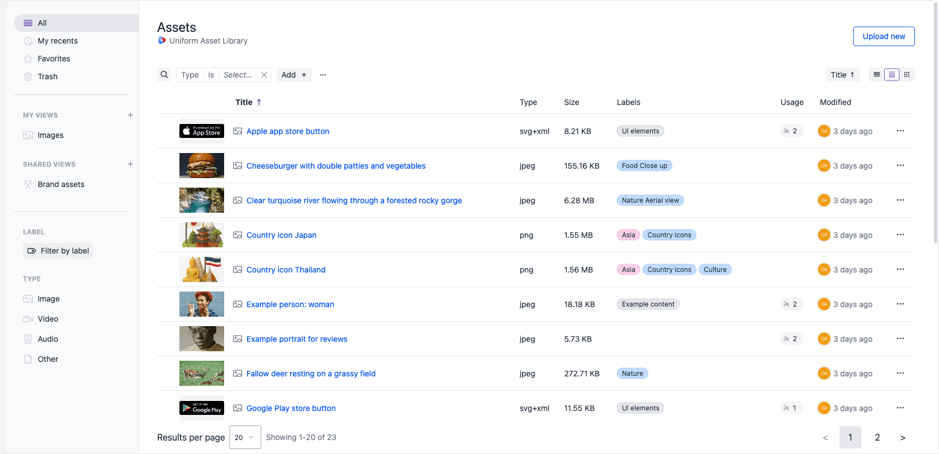Switch to compact list view

point(877,74)
